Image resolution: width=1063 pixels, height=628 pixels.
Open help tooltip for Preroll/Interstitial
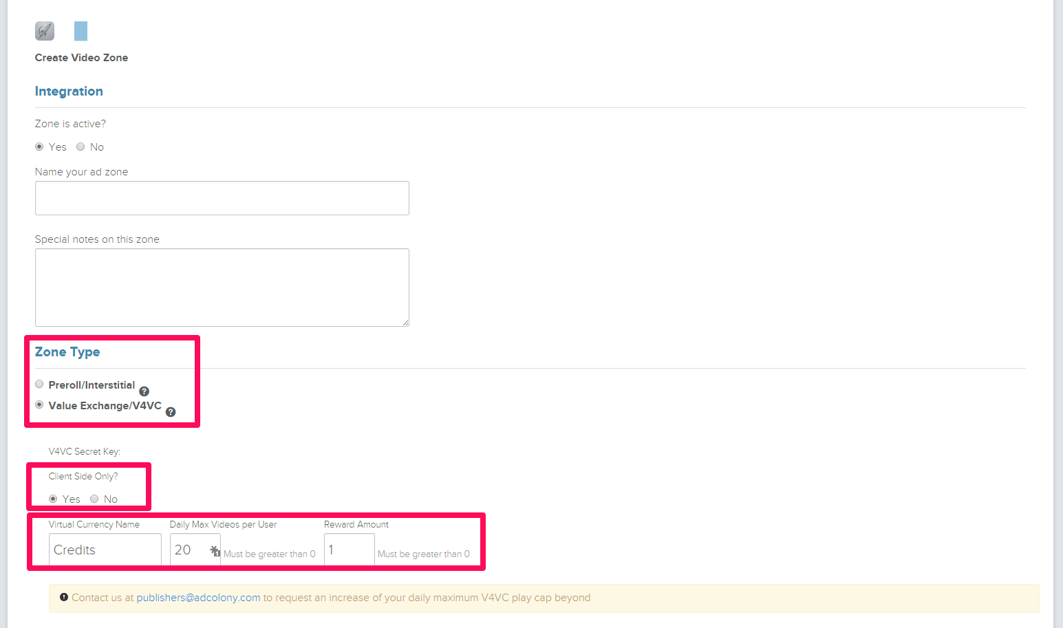[144, 391]
